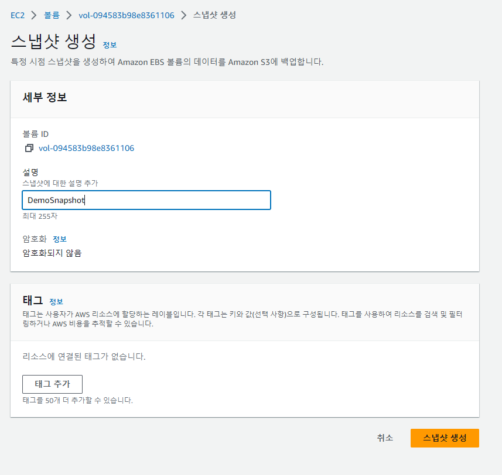Screen dimensions: 502x475
Task: Click the 볼륨 ID label
Action: click(x=36, y=134)
